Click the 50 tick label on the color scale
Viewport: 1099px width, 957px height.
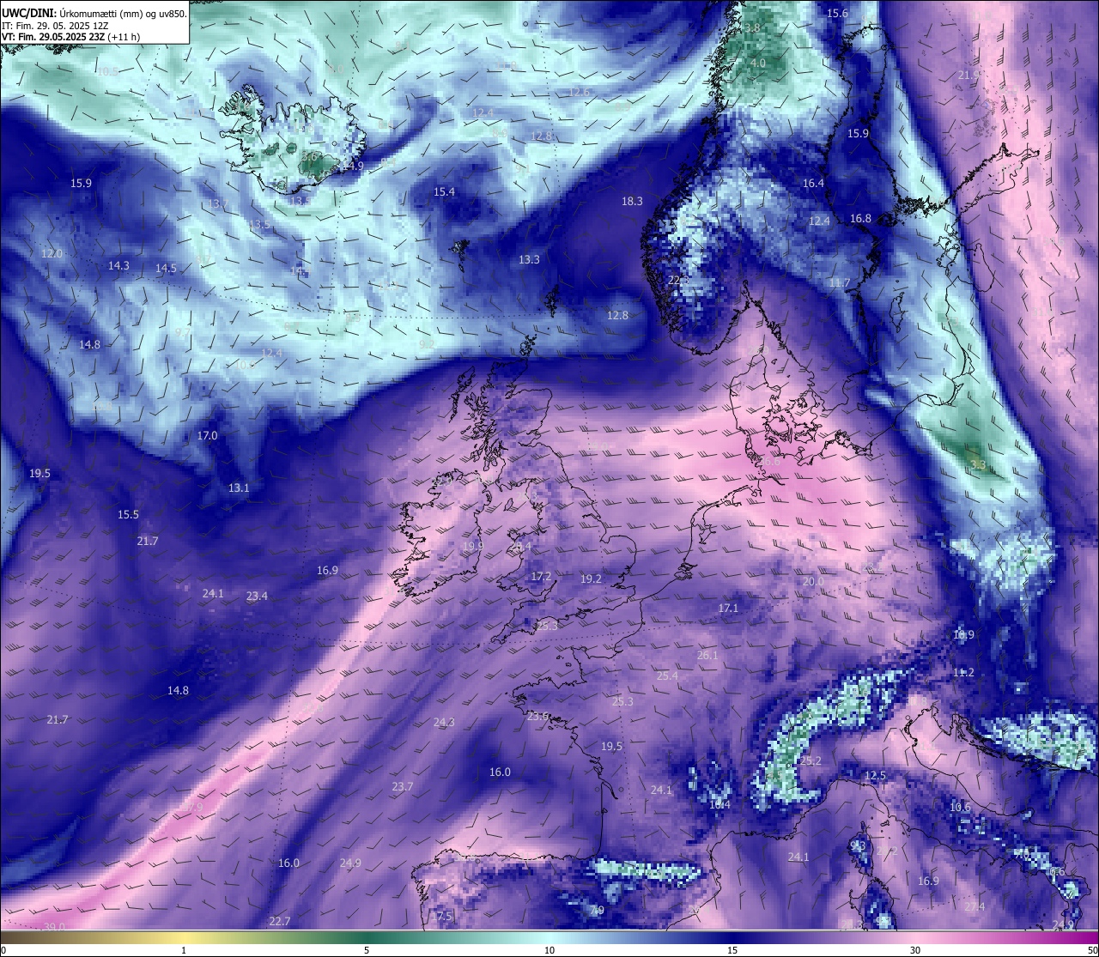click(x=1092, y=950)
